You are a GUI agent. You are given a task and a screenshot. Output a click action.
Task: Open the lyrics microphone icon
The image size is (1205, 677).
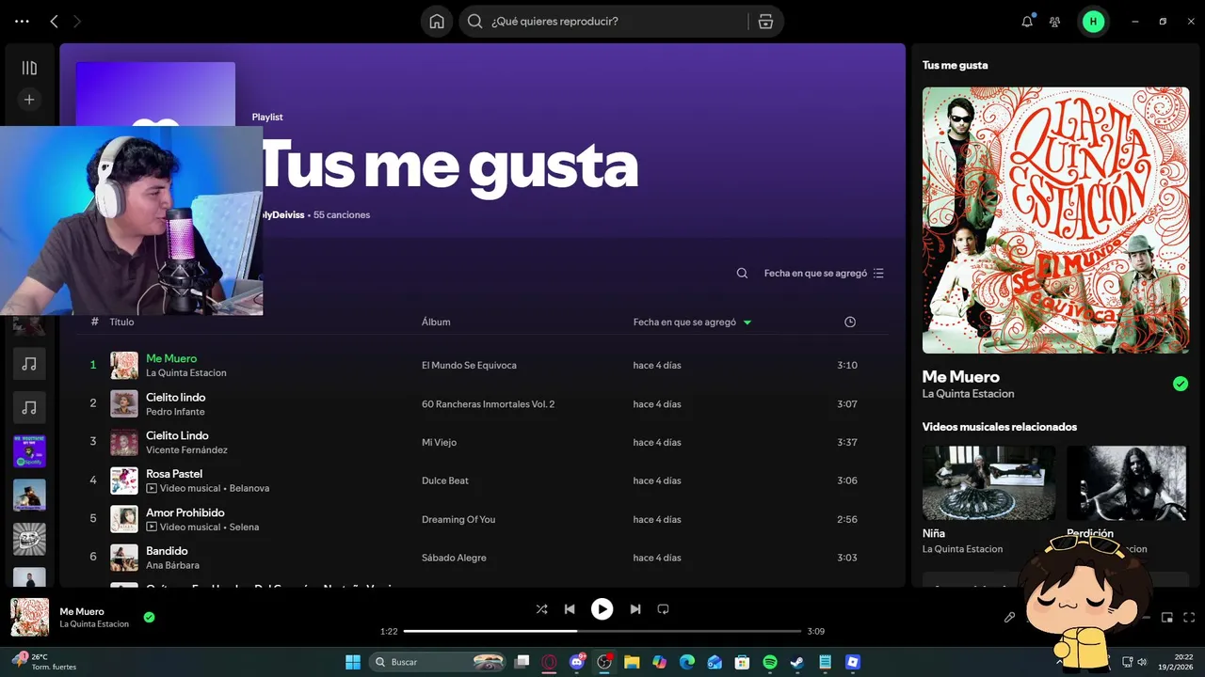[x=1009, y=617]
